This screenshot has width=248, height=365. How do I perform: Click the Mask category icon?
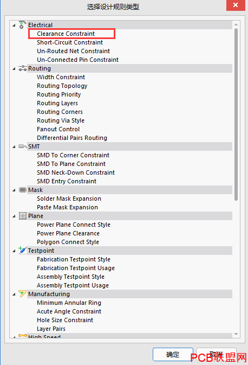tap(23, 190)
